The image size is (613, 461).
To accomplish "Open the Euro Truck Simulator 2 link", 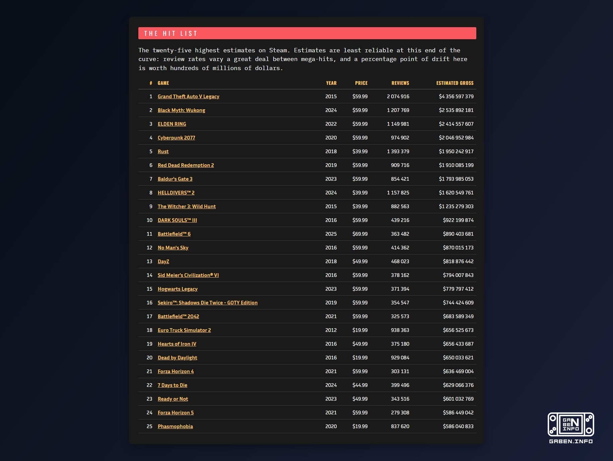I will (184, 330).
